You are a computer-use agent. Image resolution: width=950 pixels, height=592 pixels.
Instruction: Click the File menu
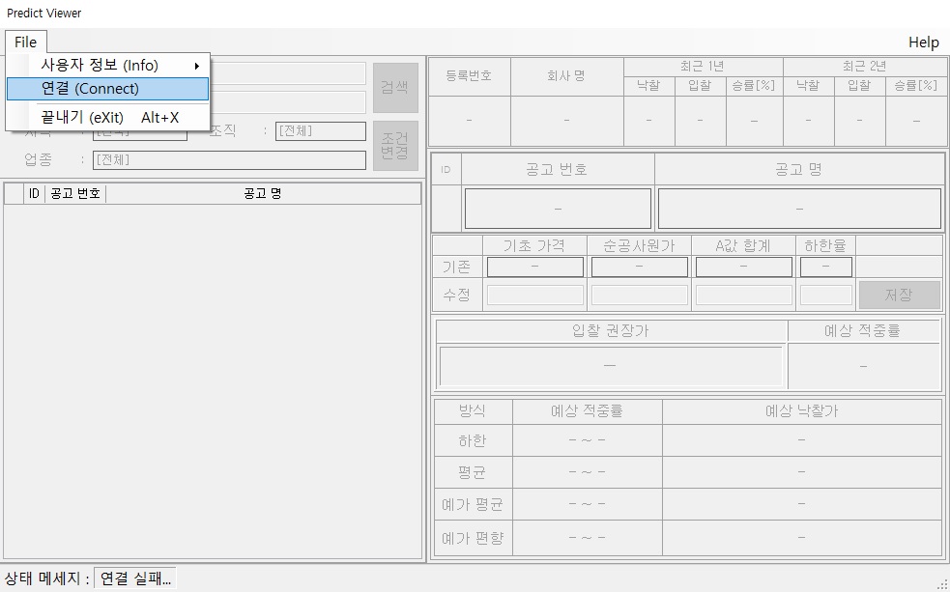coord(25,42)
